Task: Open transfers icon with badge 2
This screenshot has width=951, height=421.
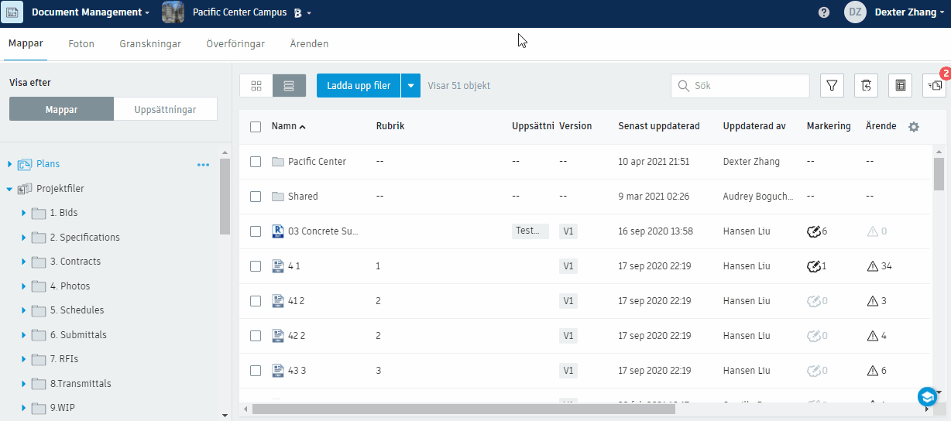Action: (934, 86)
